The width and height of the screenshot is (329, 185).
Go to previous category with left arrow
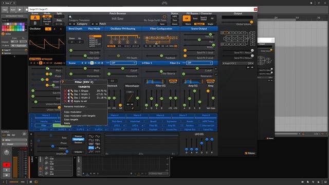pyautogui.click(x=70, y=24)
